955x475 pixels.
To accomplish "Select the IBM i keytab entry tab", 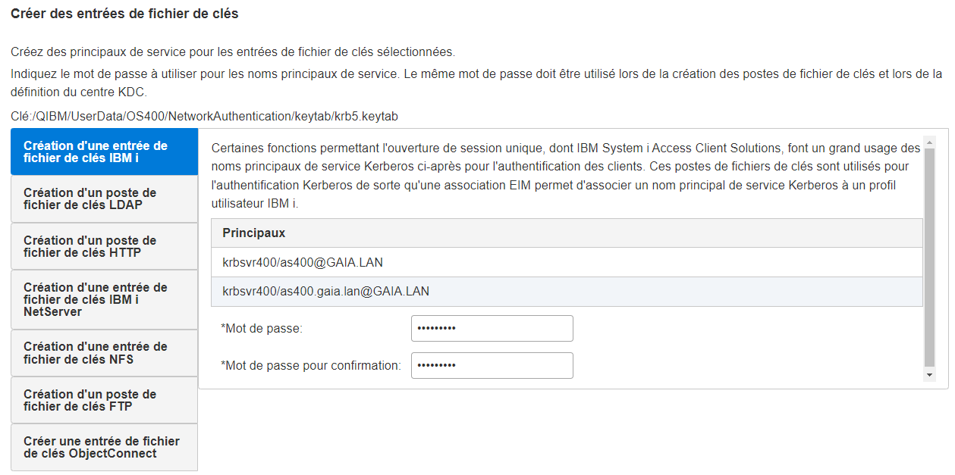I will pos(104,152).
